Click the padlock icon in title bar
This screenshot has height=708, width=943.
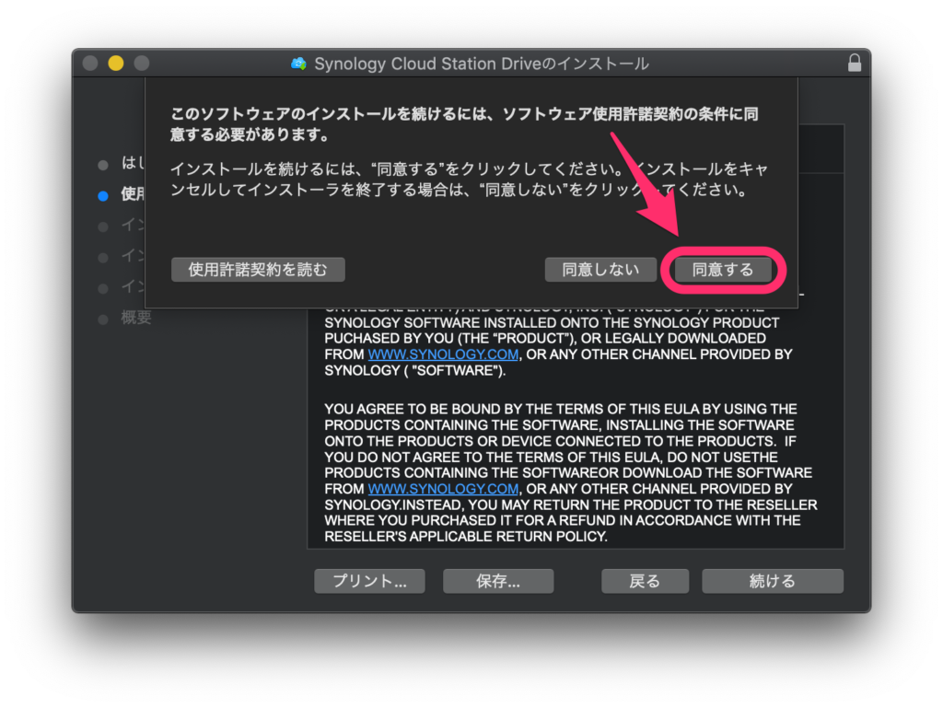tap(855, 64)
